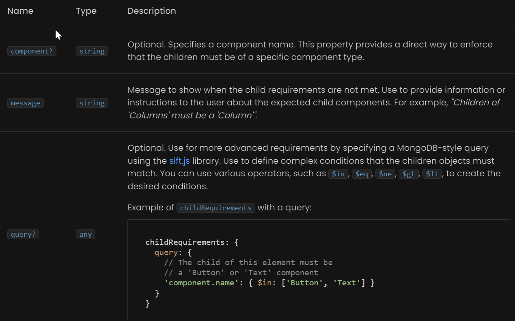This screenshot has width=515, height=321.
Task: Select the message property name tag
Action: tap(26, 103)
